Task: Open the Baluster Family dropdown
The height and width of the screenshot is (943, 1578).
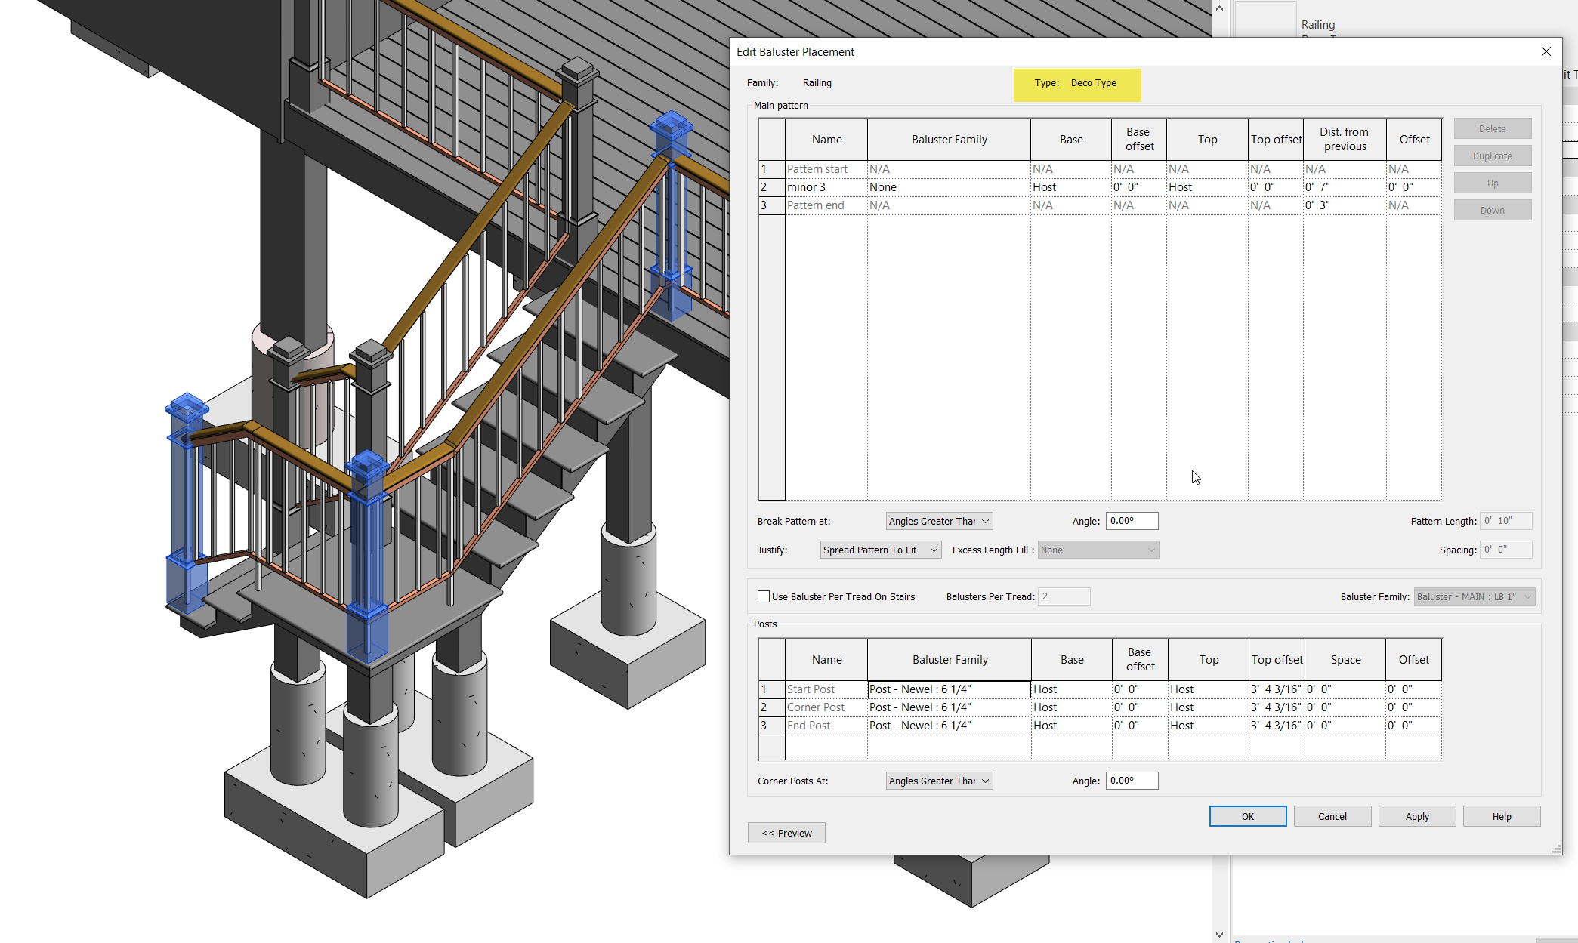Action: pos(1474,596)
